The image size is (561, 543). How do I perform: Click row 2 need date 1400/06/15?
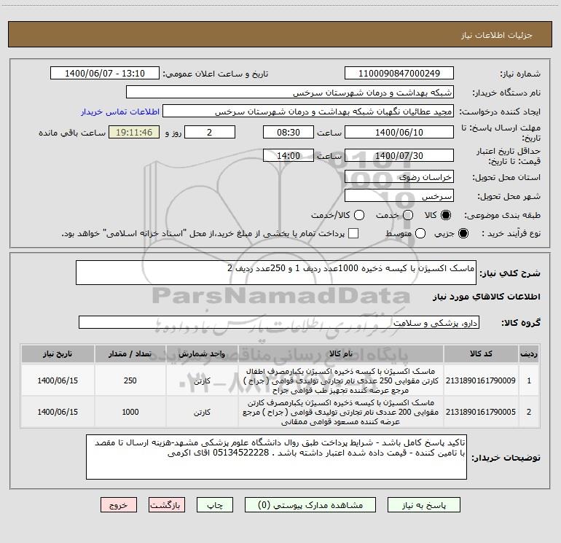(58, 412)
